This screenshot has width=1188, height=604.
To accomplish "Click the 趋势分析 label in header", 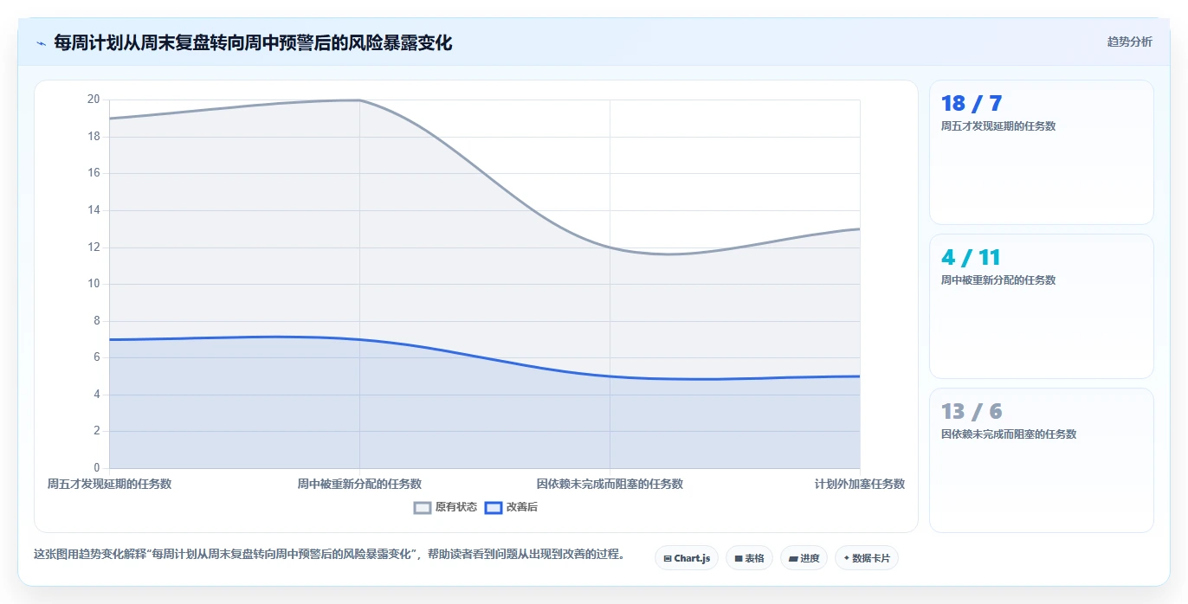I will point(1129,42).
